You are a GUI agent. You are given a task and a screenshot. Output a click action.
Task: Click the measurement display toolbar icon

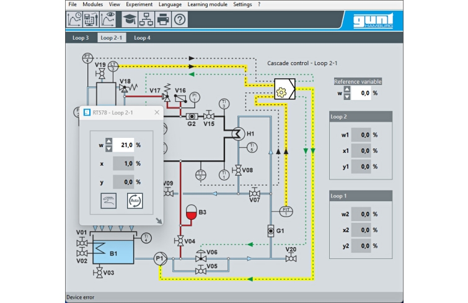pyautogui.click(x=91, y=19)
